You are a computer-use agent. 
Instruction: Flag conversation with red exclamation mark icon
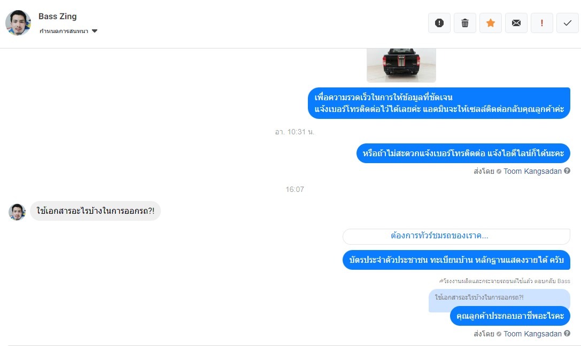click(x=542, y=23)
